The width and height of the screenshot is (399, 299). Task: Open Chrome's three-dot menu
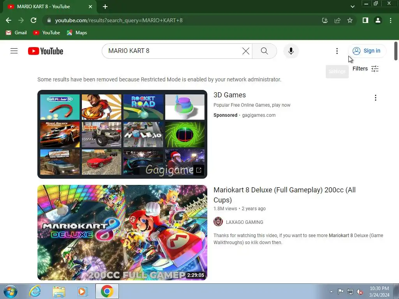pos(390,20)
